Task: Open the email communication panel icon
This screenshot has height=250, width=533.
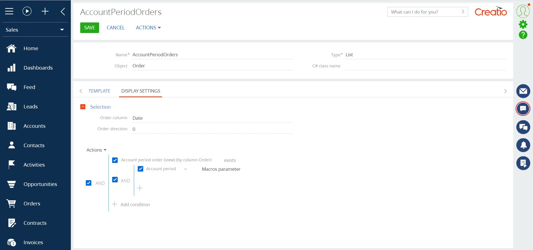Action: coord(523,91)
